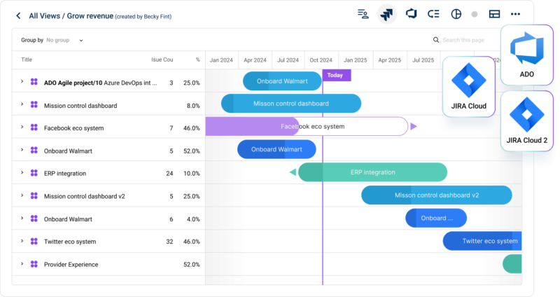Click purple icon beside ERP integration row
Screen dimensions: 560x297
tap(34, 172)
